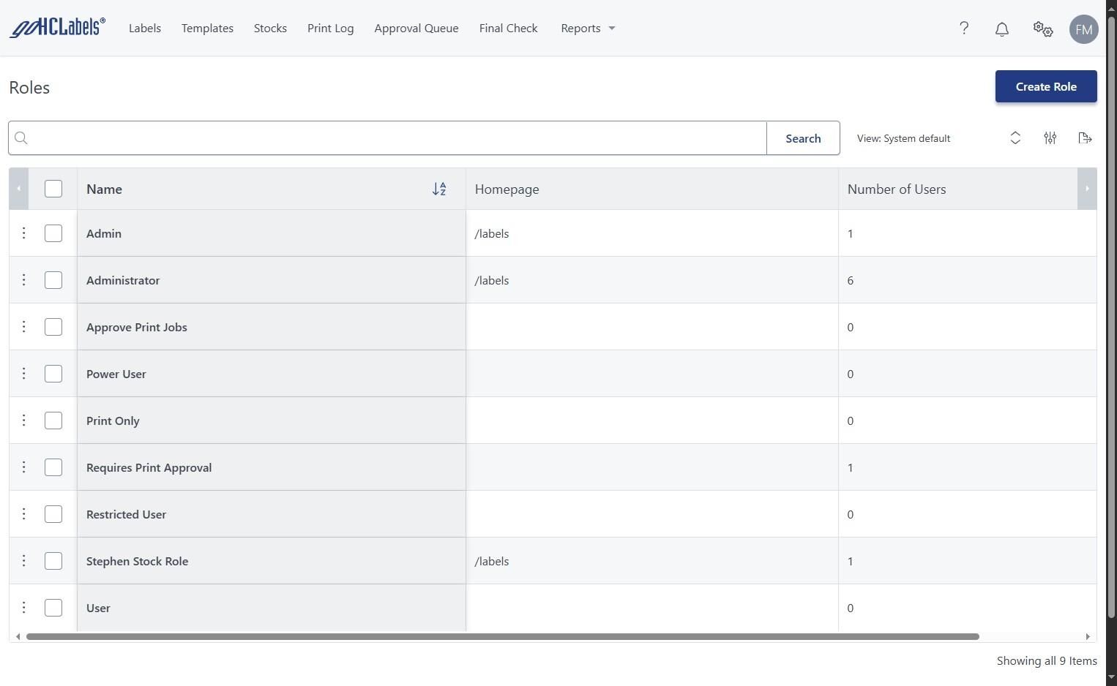1117x686 pixels.
Task: Click the FM user avatar
Action: (1083, 29)
